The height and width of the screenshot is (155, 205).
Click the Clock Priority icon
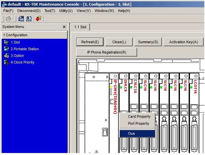click(6, 62)
